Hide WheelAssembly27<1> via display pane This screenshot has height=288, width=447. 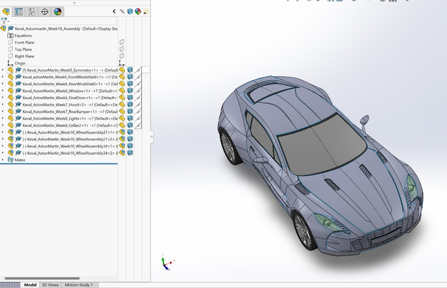[122, 132]
